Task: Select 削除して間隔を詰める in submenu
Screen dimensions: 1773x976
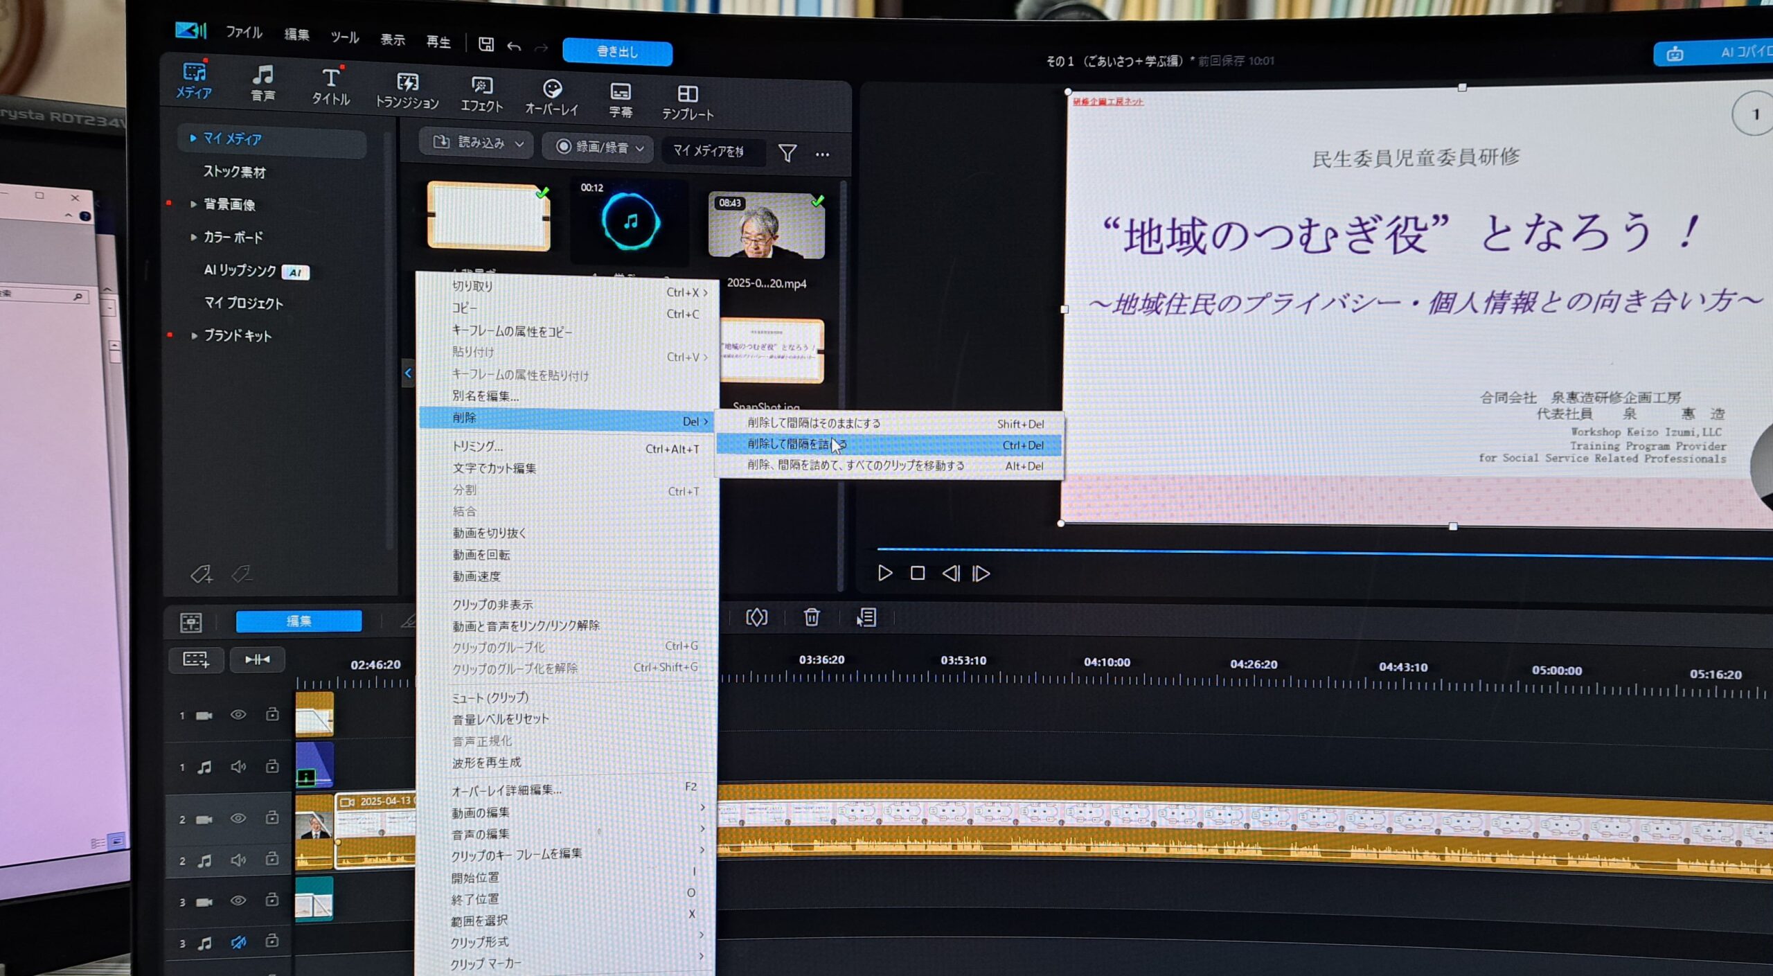Action: click(889, 445)
